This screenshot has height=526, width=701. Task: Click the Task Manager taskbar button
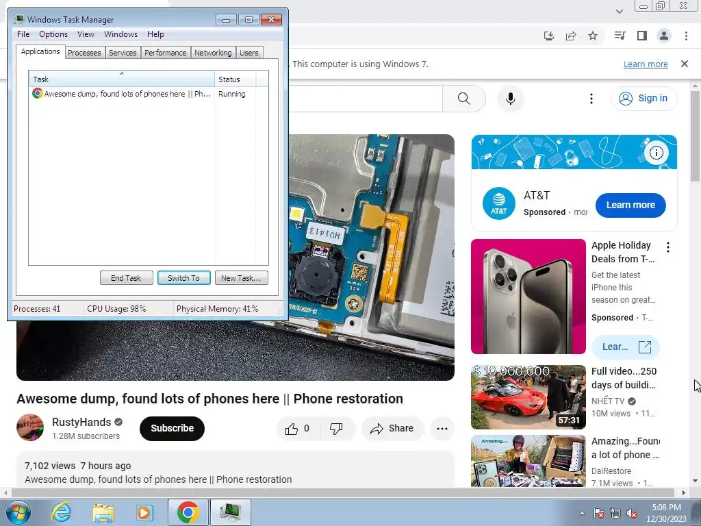(231, 512)
